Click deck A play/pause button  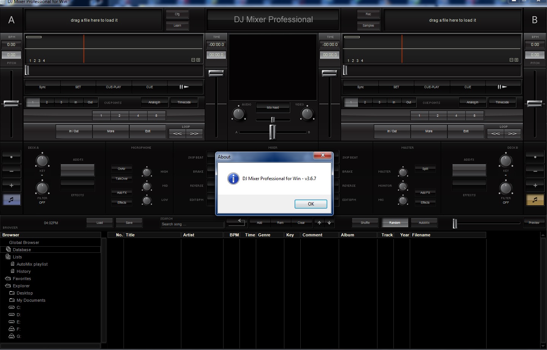[184, 87]
